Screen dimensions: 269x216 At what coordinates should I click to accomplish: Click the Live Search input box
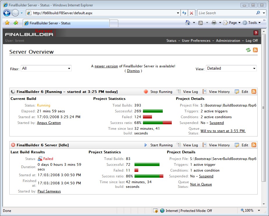(226, 13)
